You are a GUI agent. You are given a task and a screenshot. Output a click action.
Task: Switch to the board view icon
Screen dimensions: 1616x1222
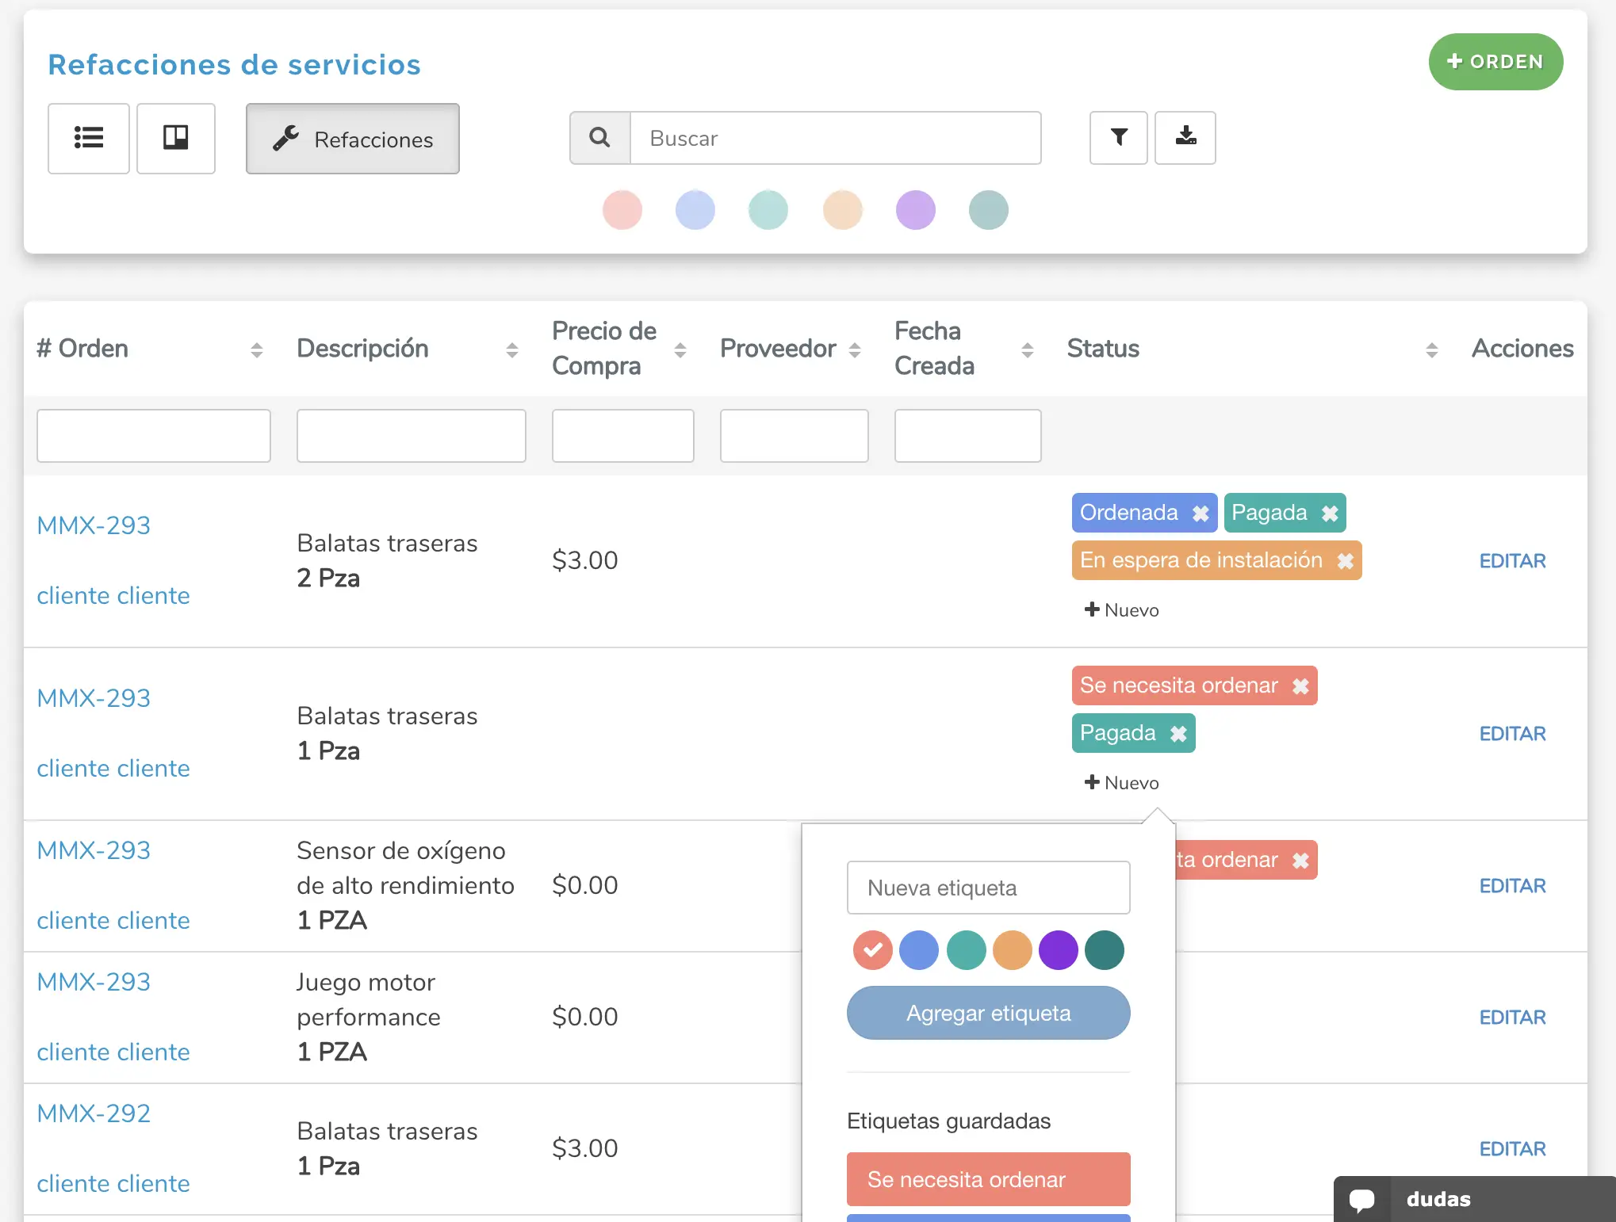coord(175,139)
